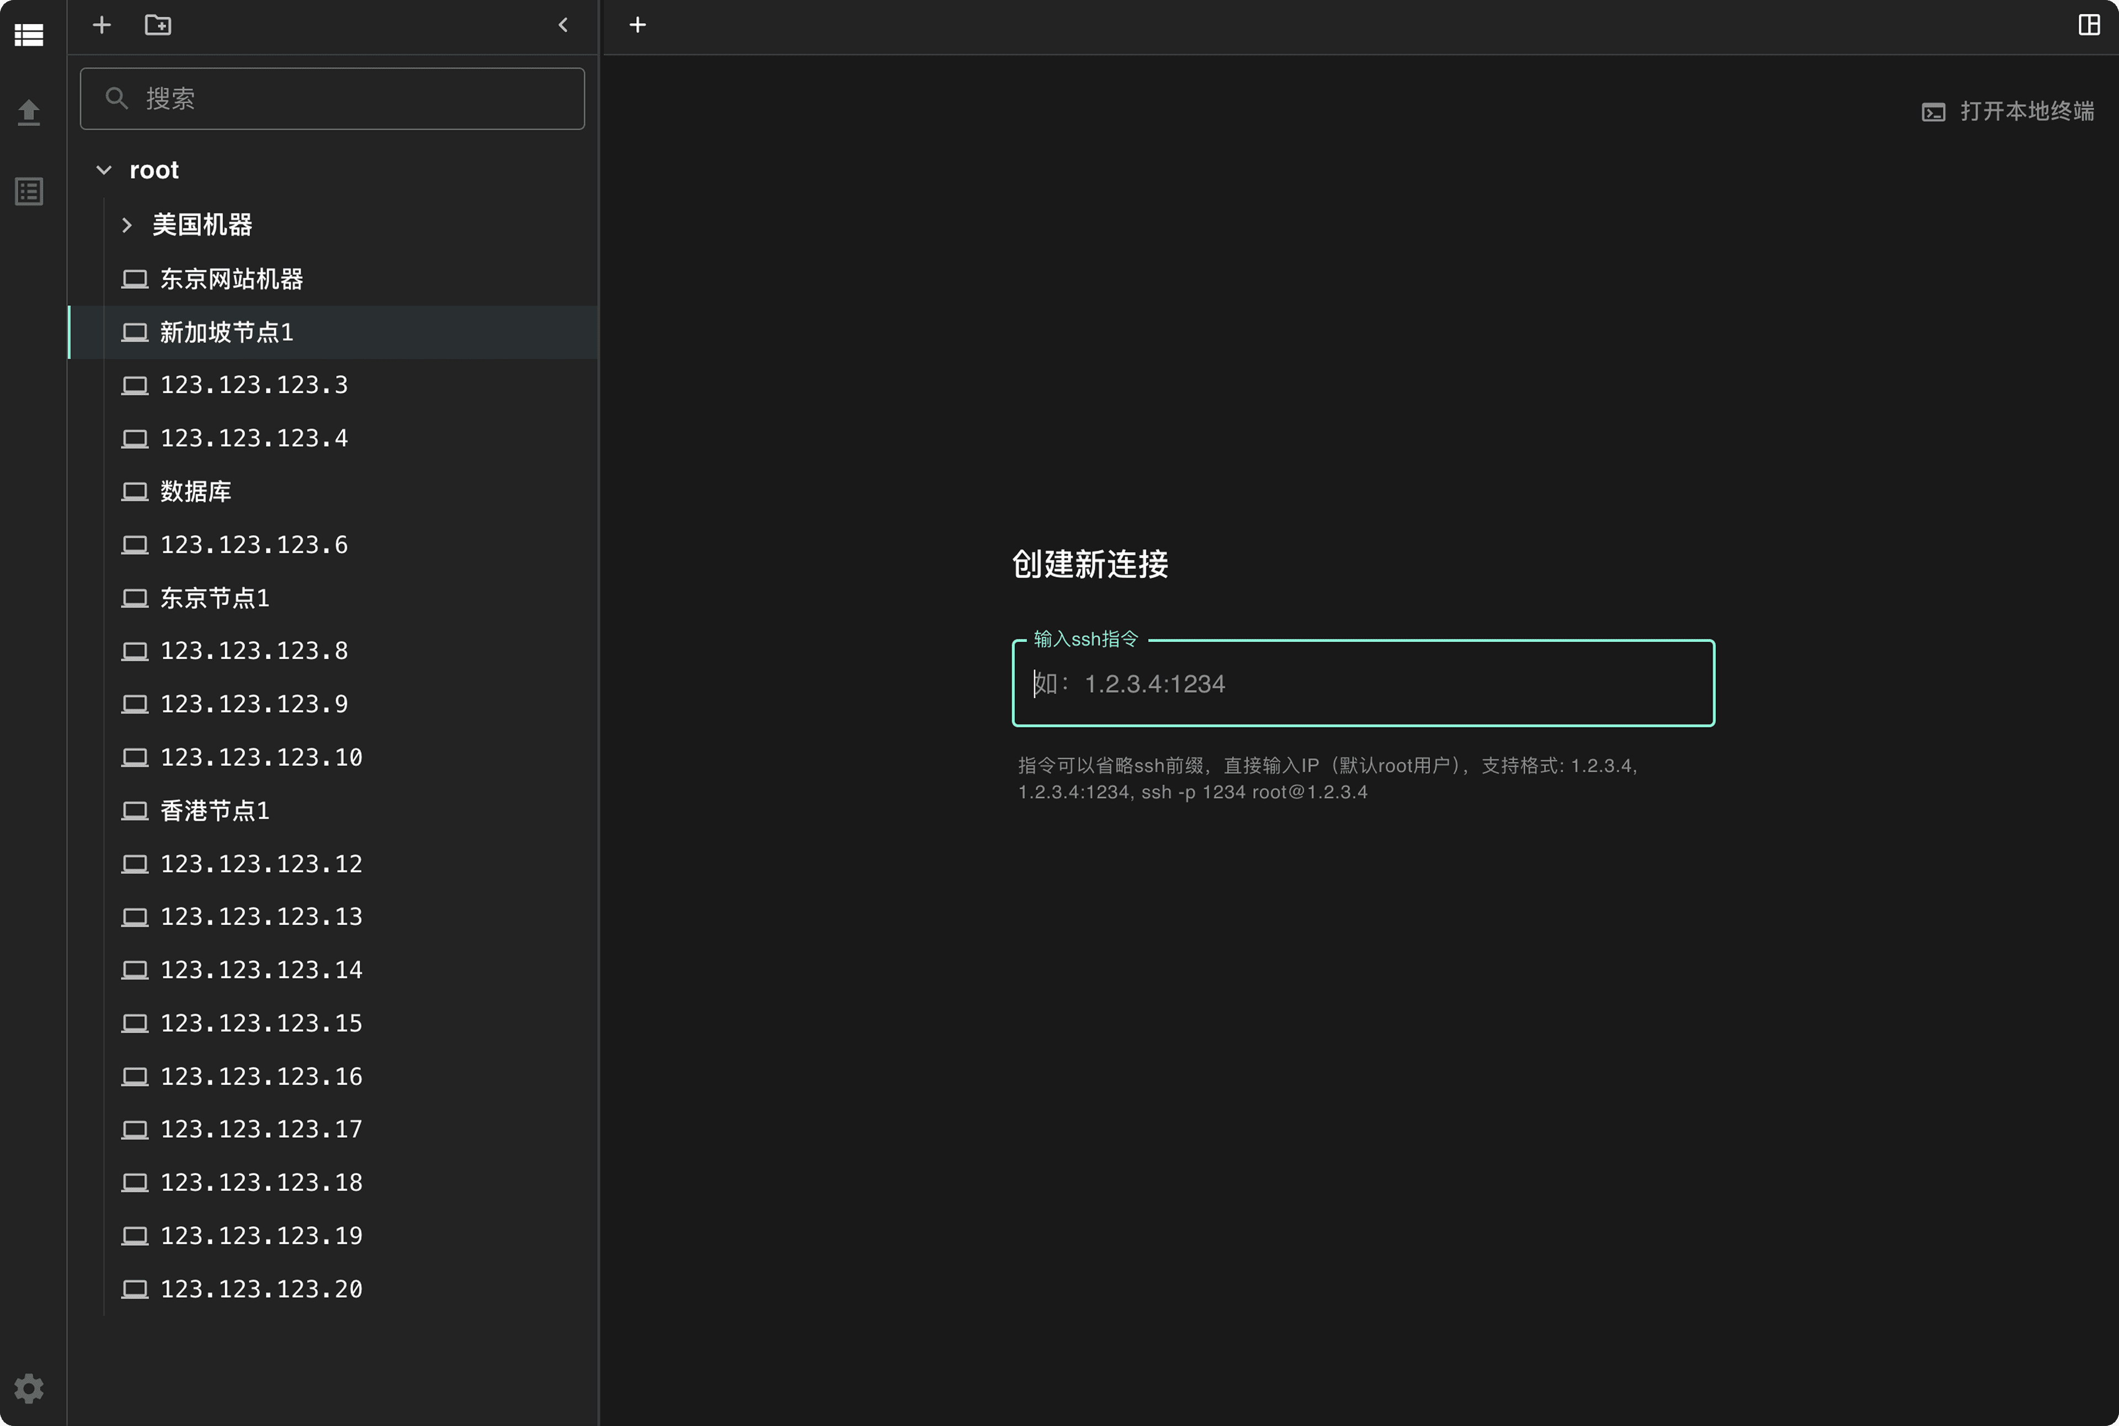Select host 123.123.123.18
Image resolution: width=2119 pixels, height=1426 pixels.
(x=333, y=1183)
